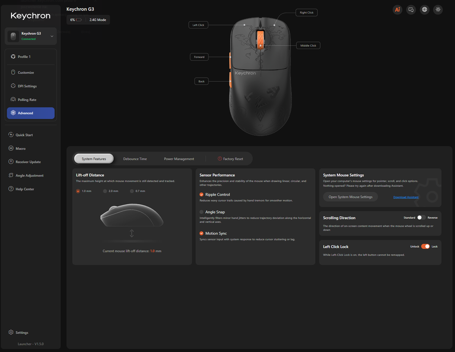Click the Keychron logo
455x352 pixels.
pos(31,16)
